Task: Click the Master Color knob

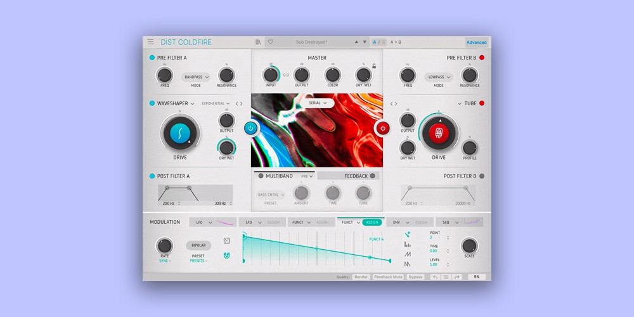Action: point(332,75)
